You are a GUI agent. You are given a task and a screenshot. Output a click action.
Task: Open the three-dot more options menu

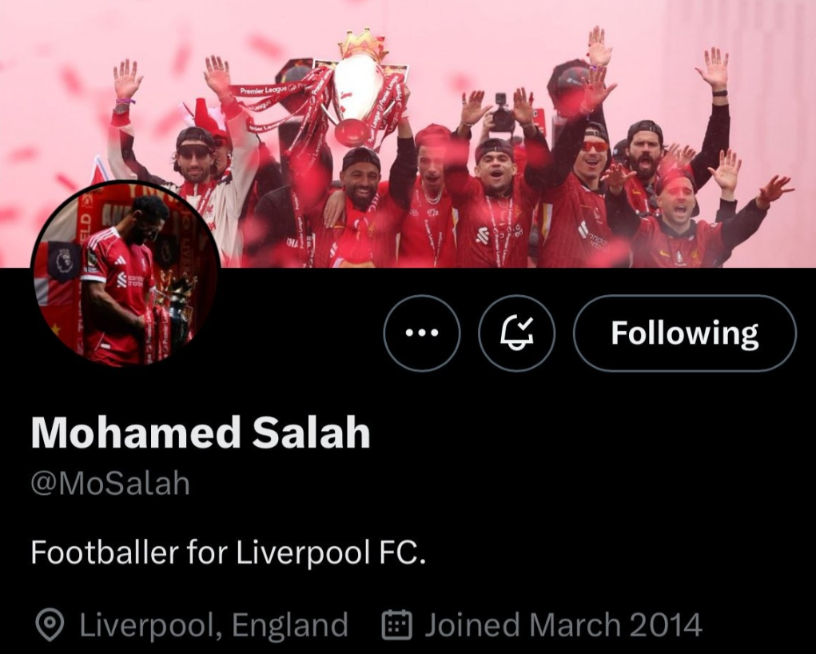coord(421,333)
